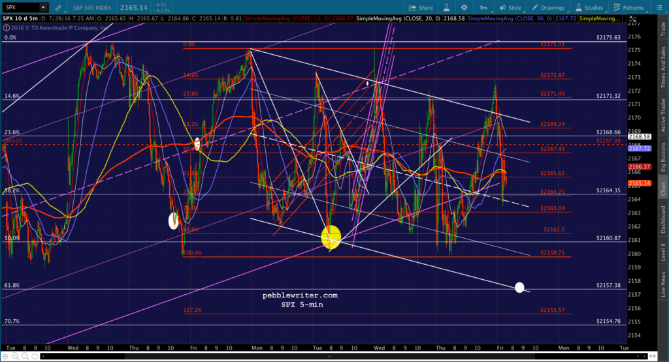Image resolution: width=669 pixels, height=362 pixels.
Task: Click the red $2169.24 retracement label
Action: tap(553, 125)
